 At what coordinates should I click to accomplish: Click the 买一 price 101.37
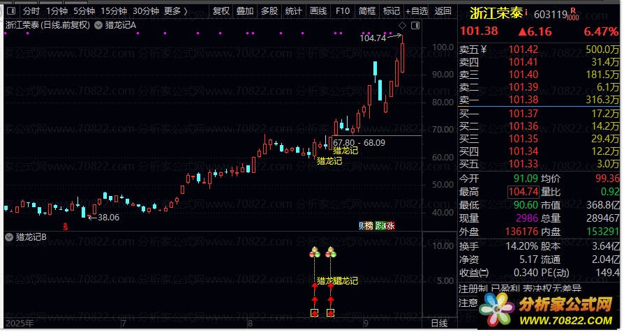pyautogui.click(x=523, y=114)
